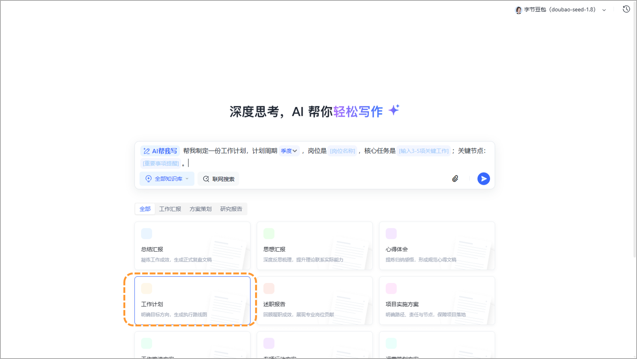Select the highlighted 工作计划 template card
This screenshot has width=637, height=359.
pos(192,301)
